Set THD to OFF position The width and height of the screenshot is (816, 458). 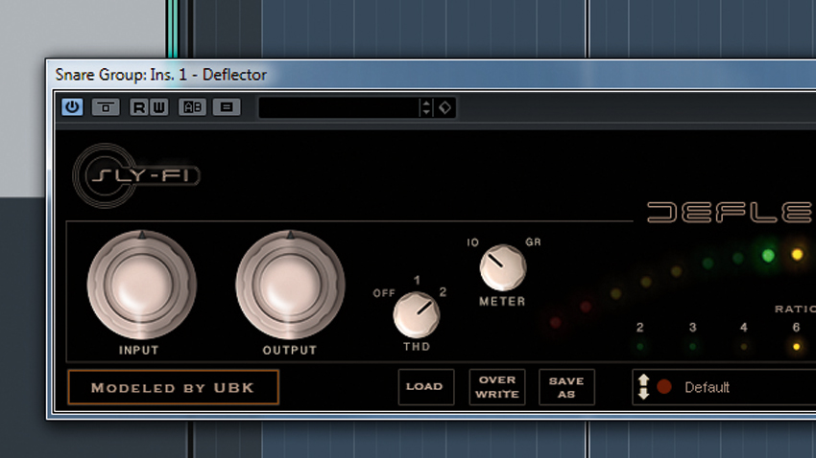coord(384,293)
